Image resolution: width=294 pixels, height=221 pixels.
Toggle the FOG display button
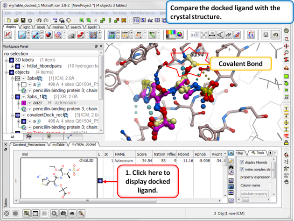(x=136, y=20)
